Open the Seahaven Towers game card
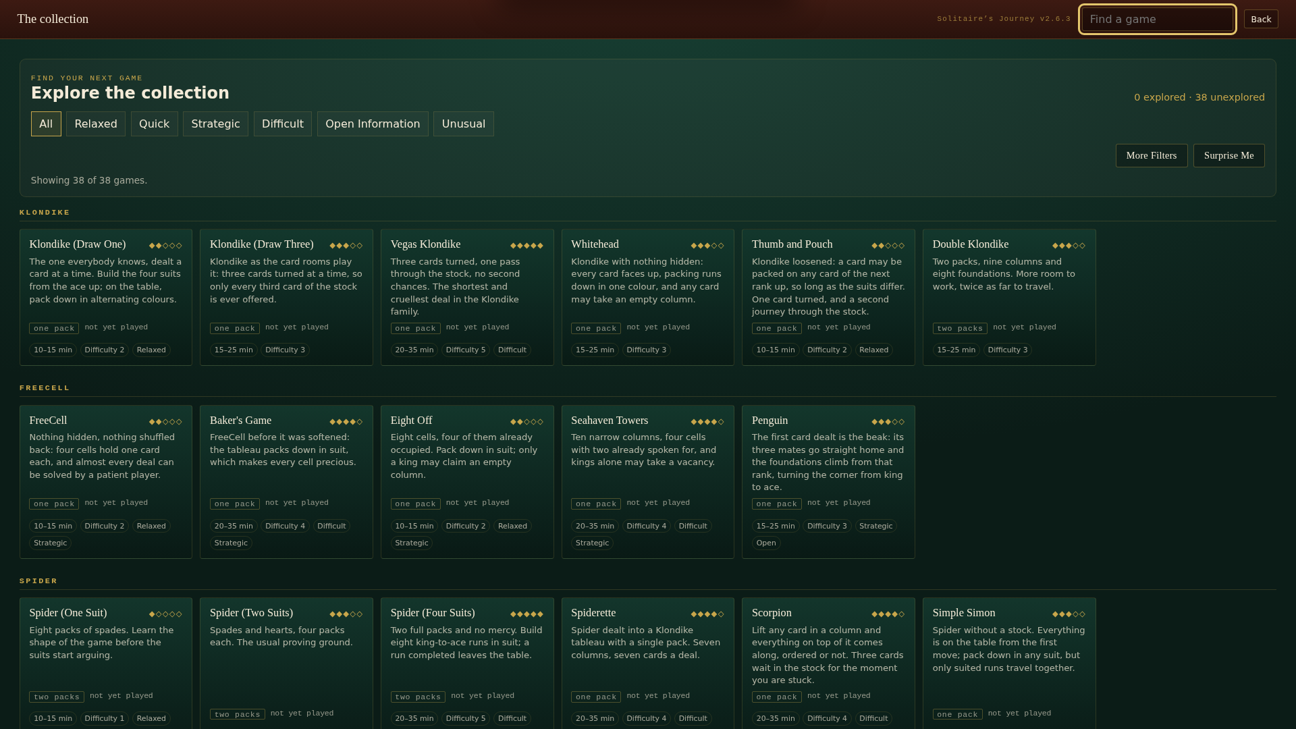Screen dimensions: 1296x729 (648, 482)
